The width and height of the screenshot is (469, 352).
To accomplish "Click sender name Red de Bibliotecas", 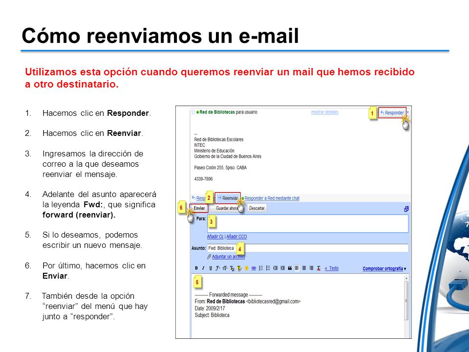I will [217, 112].
